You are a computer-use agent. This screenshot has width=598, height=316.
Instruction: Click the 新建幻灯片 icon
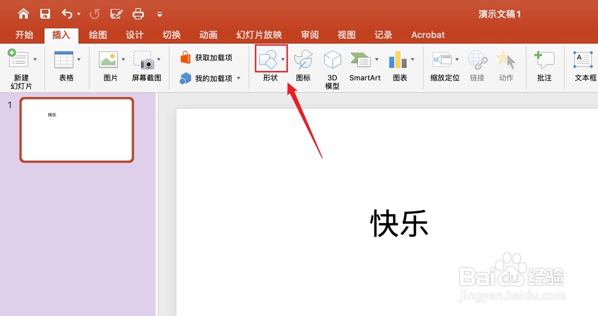[x=18, y=59]
